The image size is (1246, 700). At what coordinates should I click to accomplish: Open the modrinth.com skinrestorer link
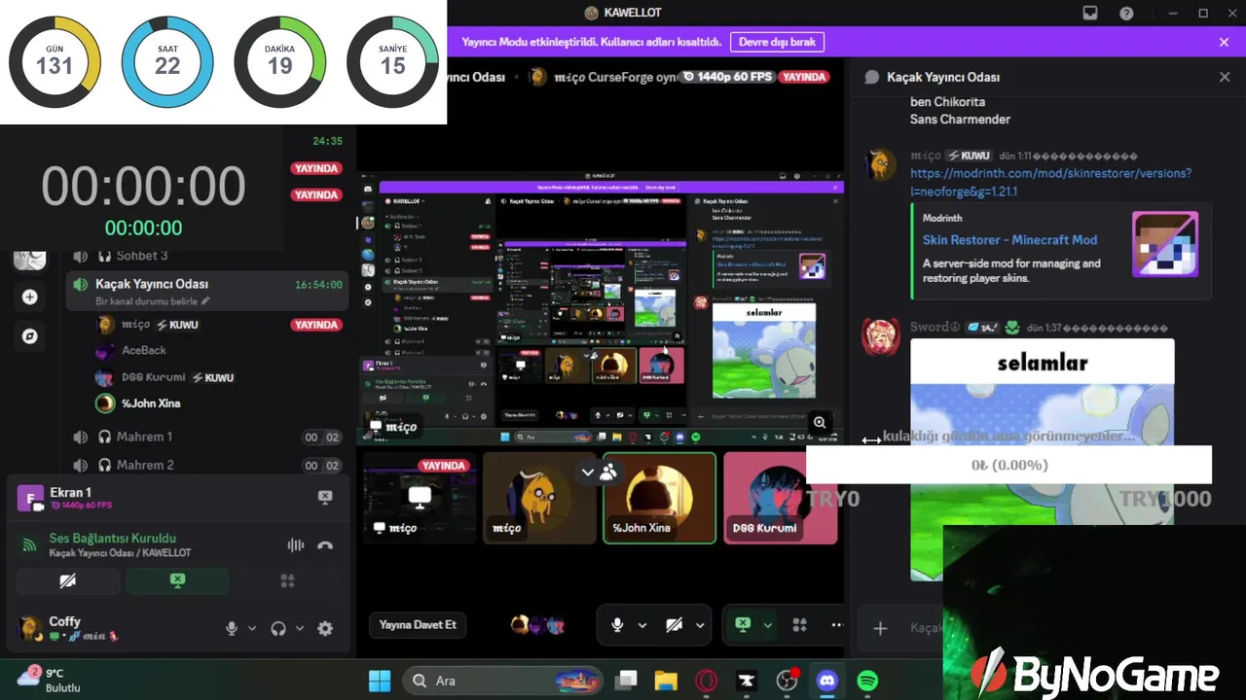click(1050, 182)
